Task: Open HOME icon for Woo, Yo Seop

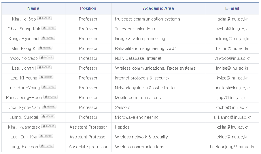Action: (47, 57)
